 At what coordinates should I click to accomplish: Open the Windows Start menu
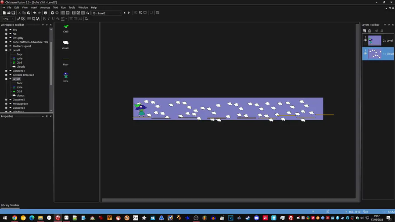[x=5, y=218]
